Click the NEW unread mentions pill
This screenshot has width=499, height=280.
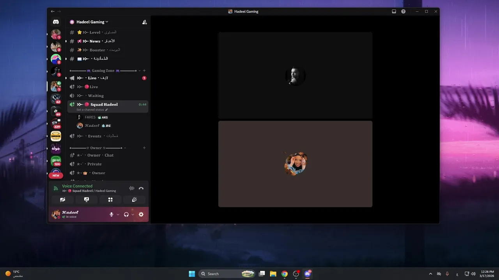[56, 175]
